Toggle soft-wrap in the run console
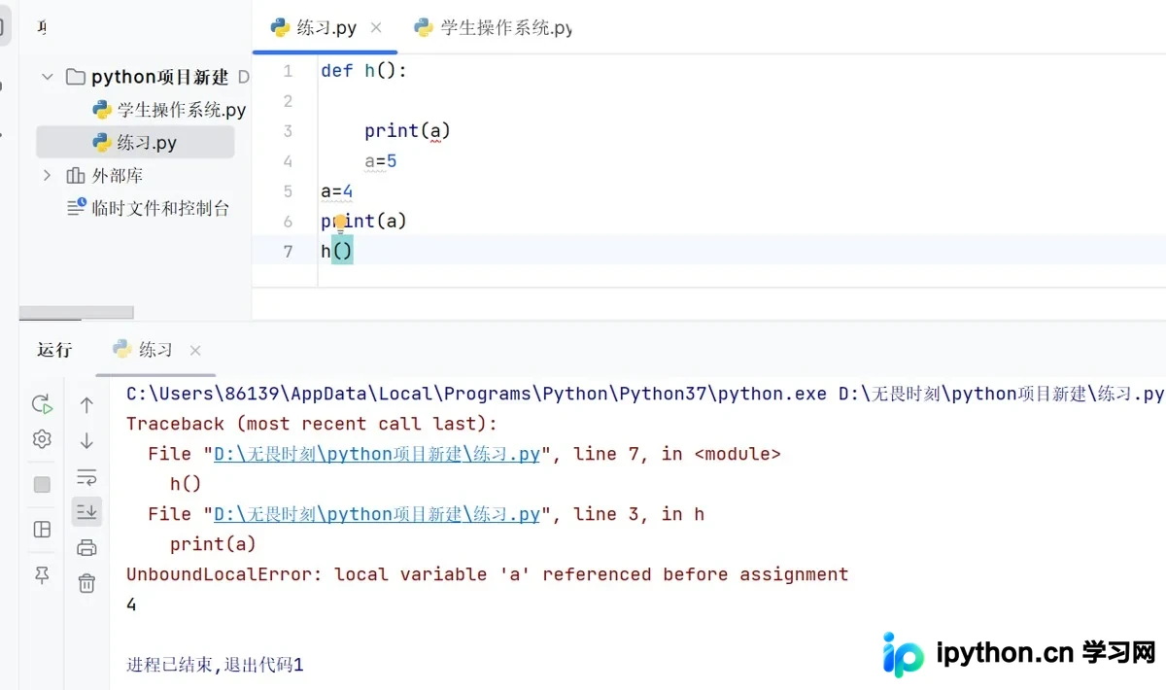 pos(86,476)
